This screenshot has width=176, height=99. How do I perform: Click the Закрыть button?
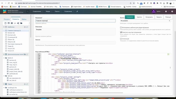coord(159,17)
